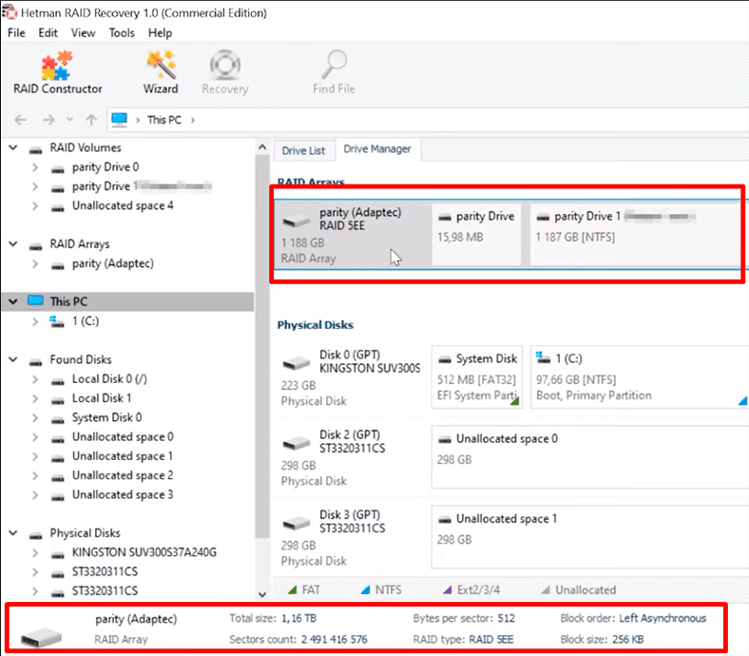Click the NTFS legend marker

tap(365, 590)
